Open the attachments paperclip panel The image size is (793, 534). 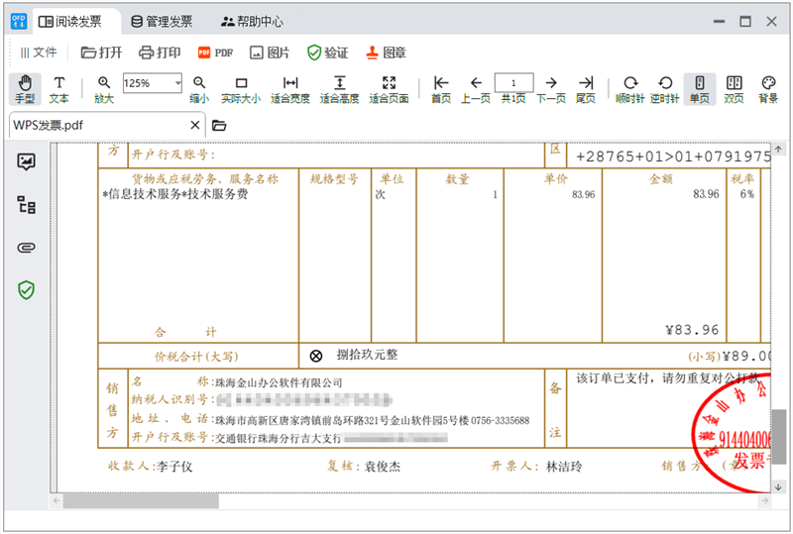click(27, 248)
